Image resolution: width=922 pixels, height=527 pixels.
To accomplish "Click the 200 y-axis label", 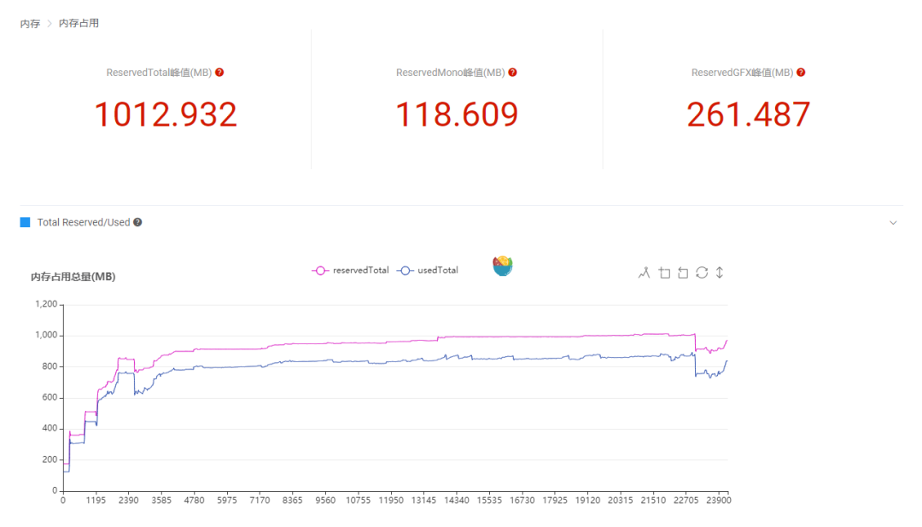I will [50, 460].
